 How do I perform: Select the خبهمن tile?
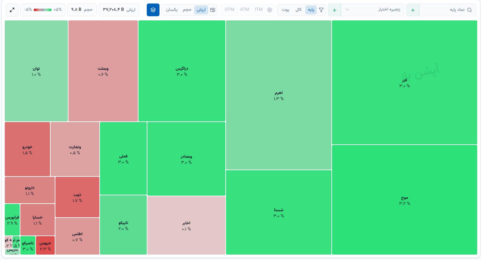[x=45, y=246]
